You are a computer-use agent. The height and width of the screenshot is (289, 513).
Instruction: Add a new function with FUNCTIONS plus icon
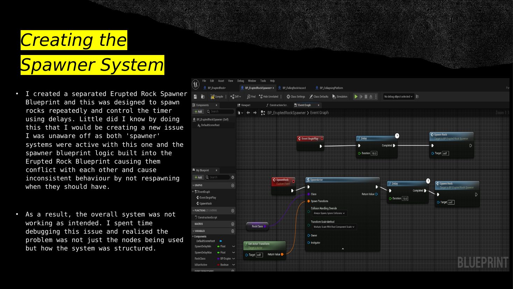coord(233,211)
